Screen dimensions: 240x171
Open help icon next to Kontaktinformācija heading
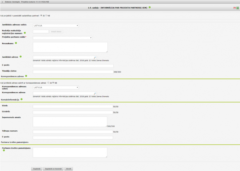coord(21,99)
